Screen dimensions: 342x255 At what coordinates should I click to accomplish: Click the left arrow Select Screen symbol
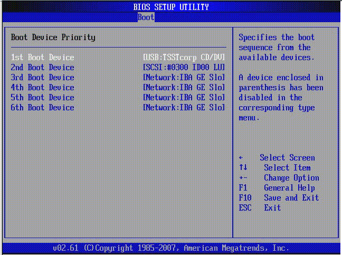tap(241, 158)
